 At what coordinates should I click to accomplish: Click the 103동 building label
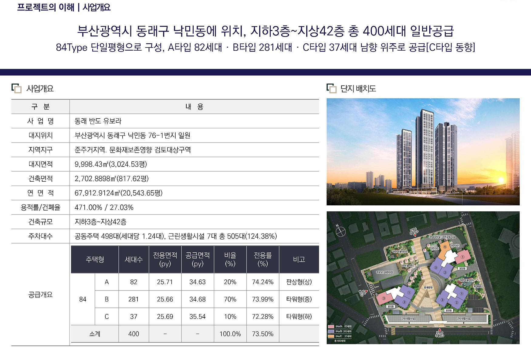[x=448, y=310]
